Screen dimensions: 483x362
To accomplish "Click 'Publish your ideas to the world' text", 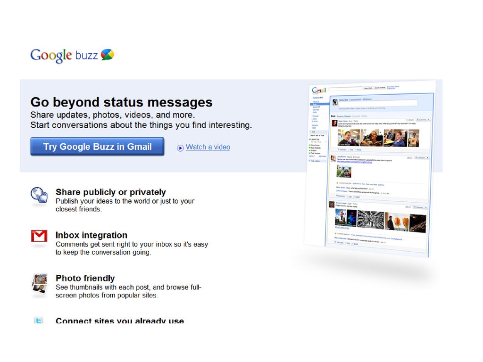I will (x=103, y=201).
